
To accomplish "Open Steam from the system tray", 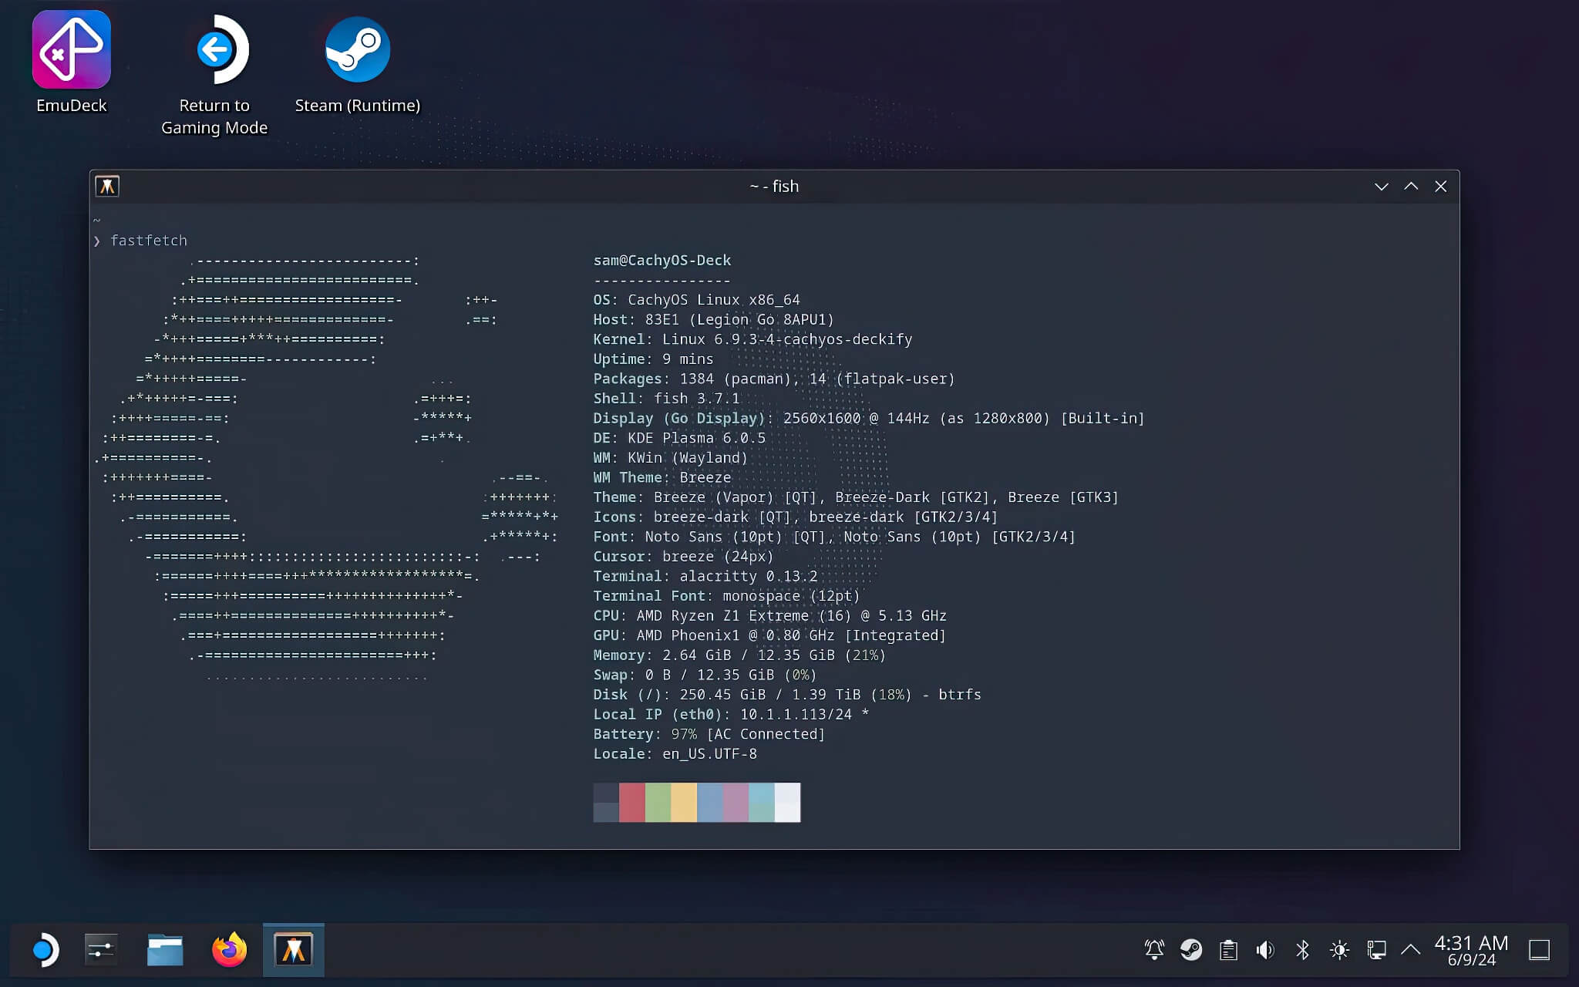I will coord(1191,950).
